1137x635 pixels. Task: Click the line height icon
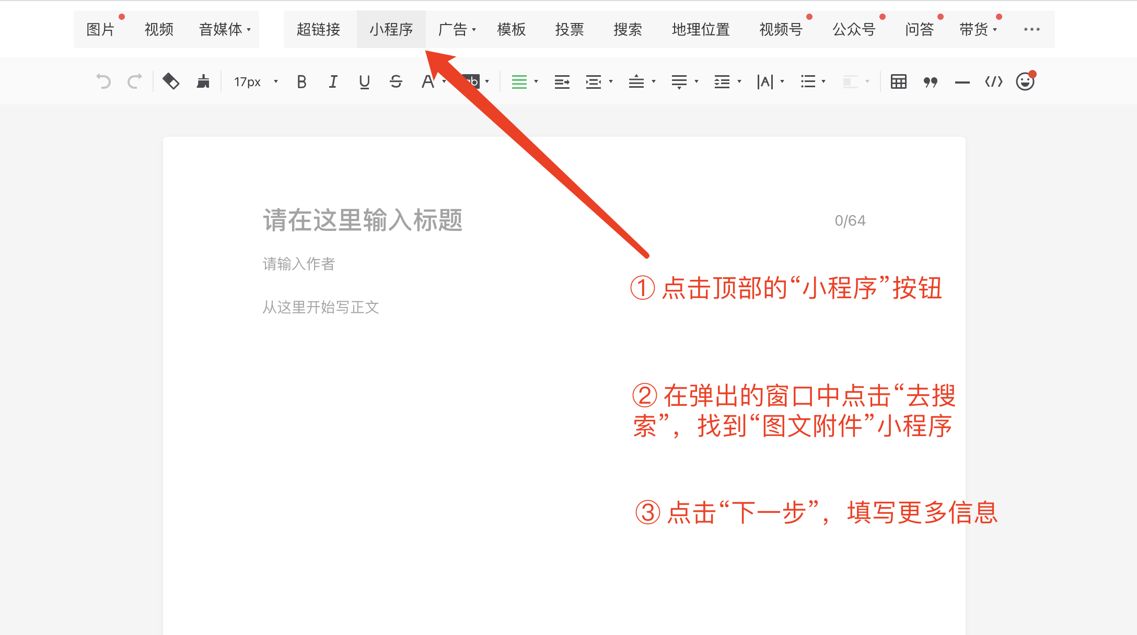[x=722, y=82]
